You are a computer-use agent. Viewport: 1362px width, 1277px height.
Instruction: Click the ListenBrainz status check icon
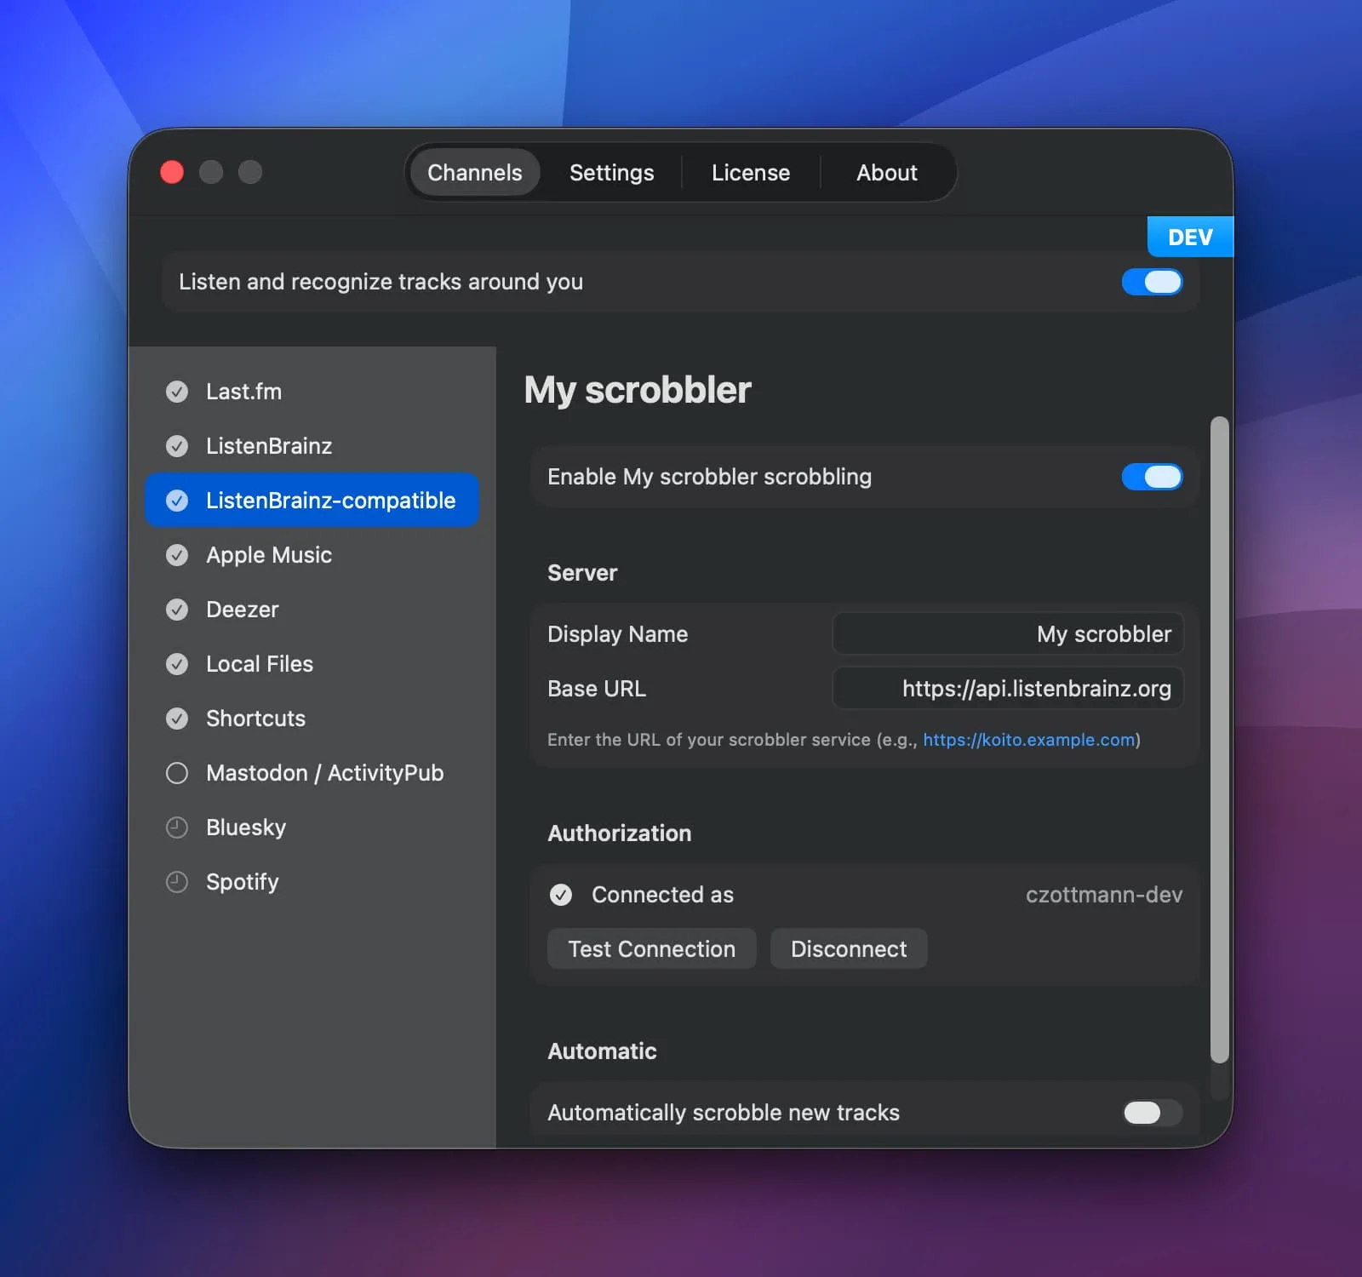click(177, 446)
